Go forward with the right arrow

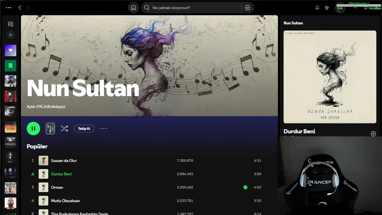(28, 8)
